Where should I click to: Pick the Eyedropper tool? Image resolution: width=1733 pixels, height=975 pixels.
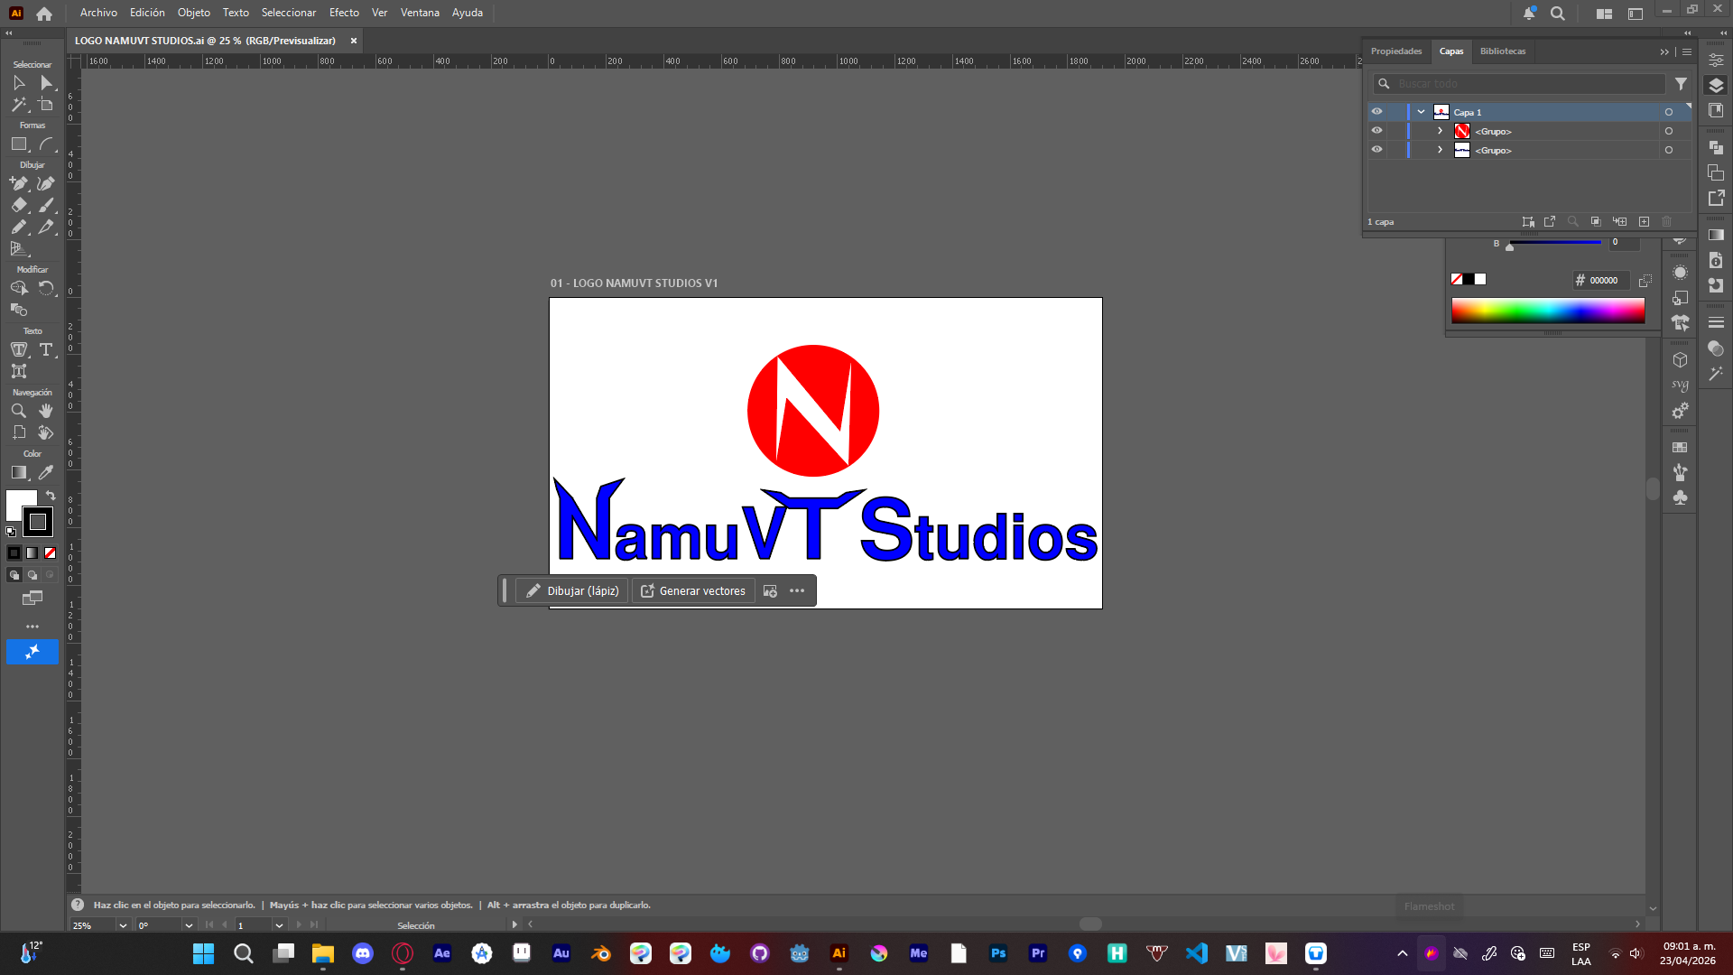click(46, 472)
